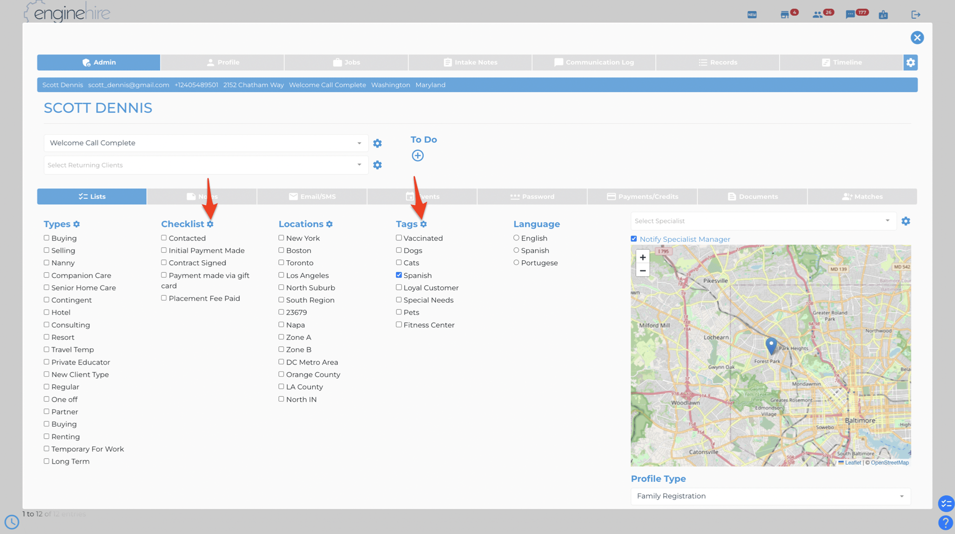Screen dimensions: 955x534
Task: Uncheck the Spanish tag checkbox
Action: click(399, 275)
